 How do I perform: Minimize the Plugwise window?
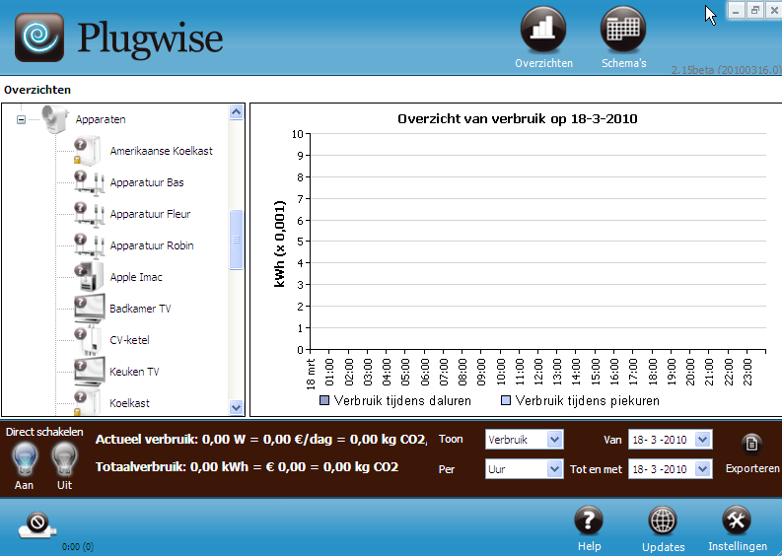[736, 10]
